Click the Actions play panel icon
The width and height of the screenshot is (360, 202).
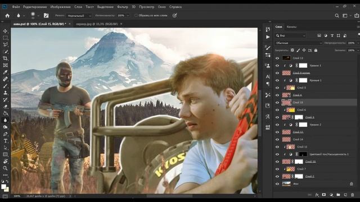point(268,37)
